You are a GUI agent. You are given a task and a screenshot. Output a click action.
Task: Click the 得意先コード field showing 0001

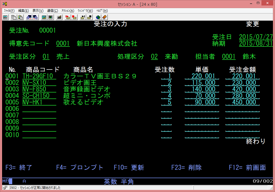(x=63, y=43)
